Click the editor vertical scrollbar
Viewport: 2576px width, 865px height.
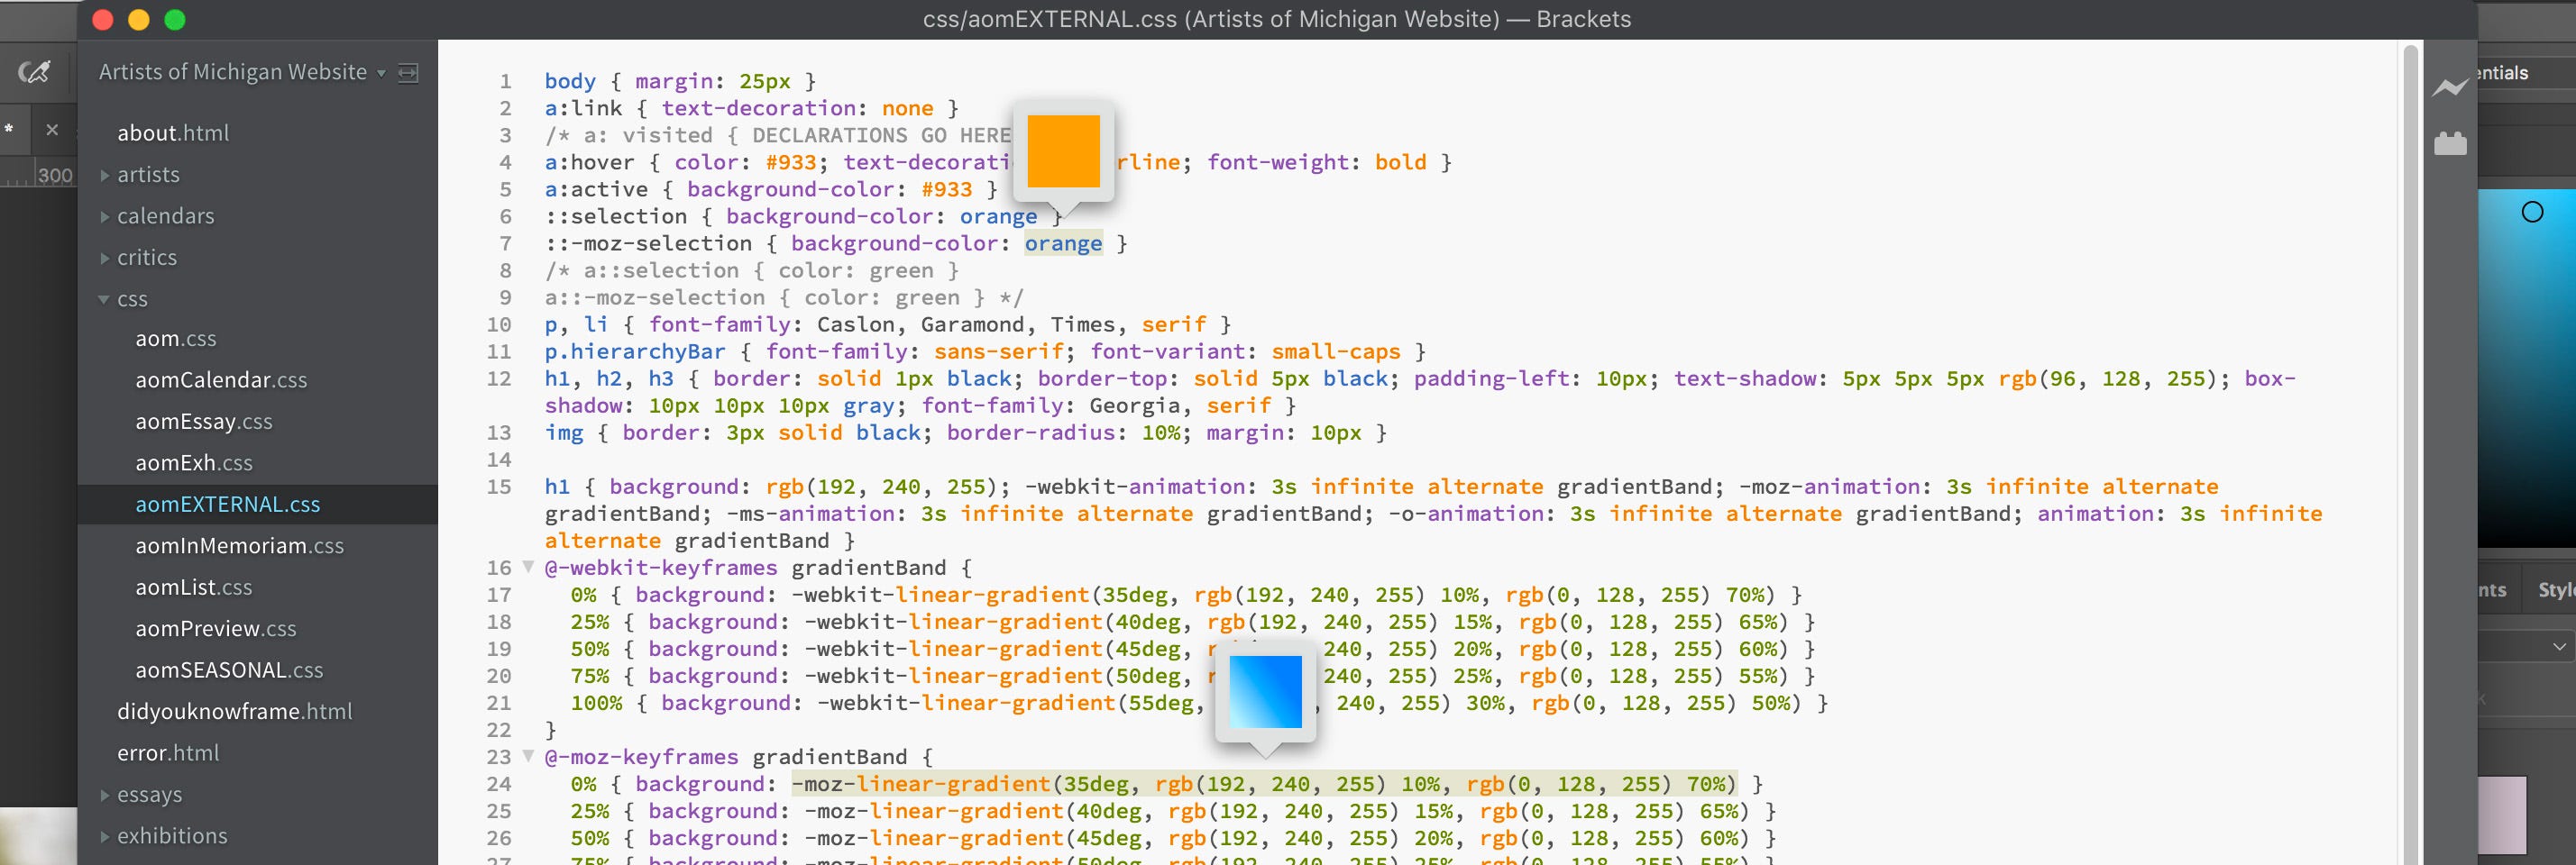click(x=2411, y=452)
